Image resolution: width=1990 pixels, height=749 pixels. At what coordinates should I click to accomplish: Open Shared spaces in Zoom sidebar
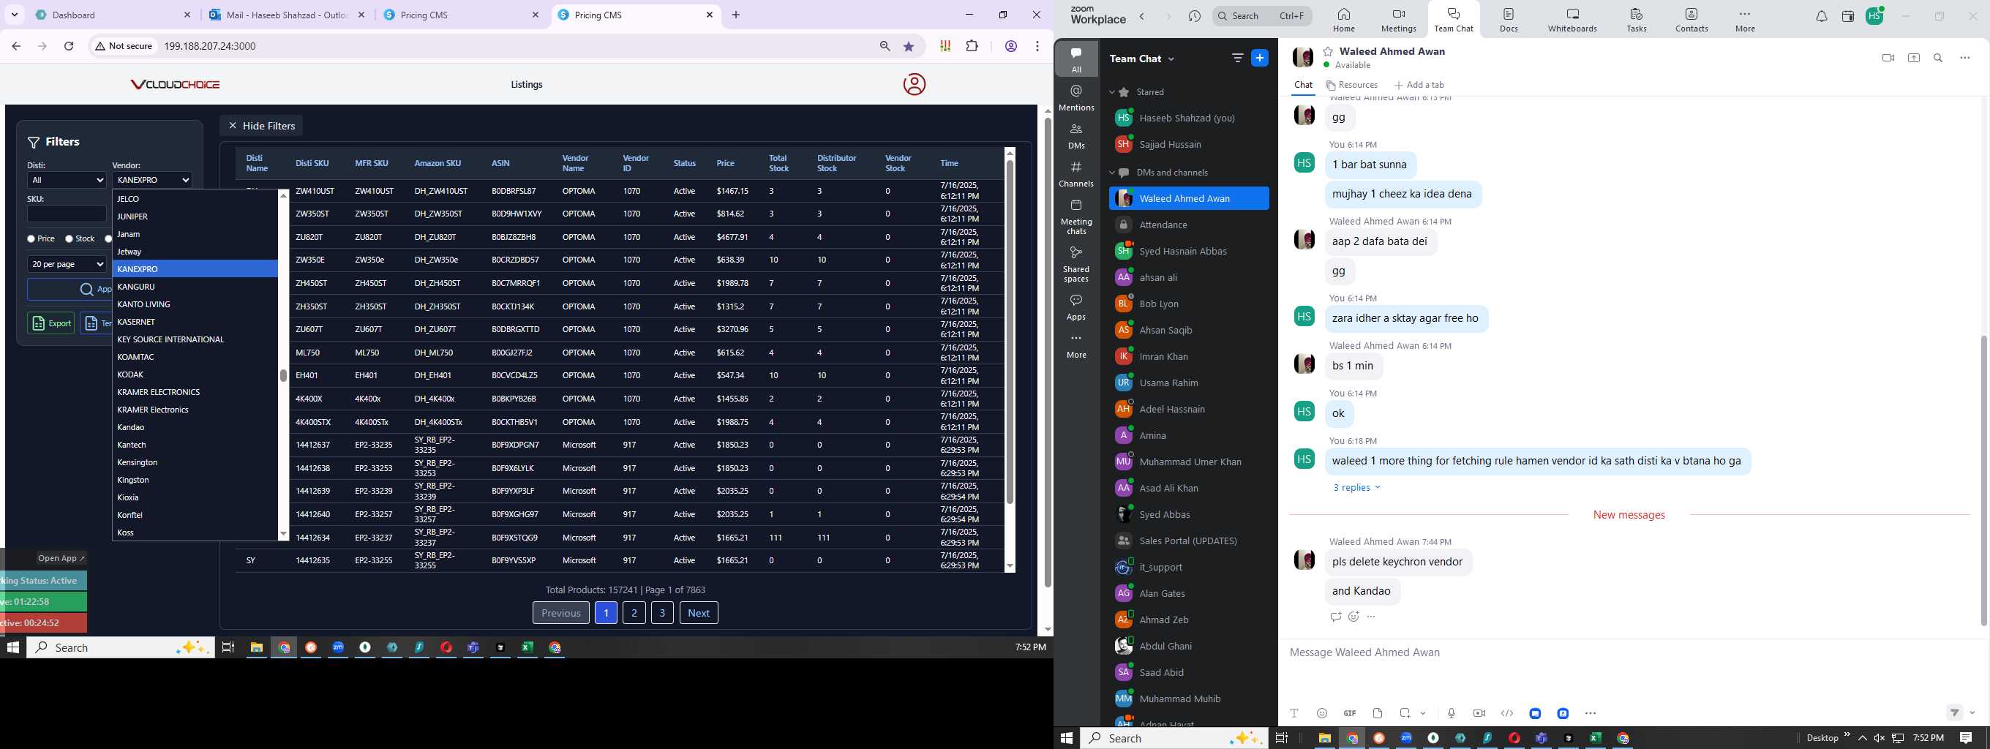coord(1076,264)
